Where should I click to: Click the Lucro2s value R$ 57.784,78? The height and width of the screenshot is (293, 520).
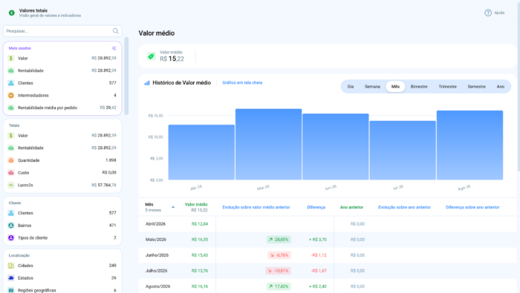[x=104, y=185]
